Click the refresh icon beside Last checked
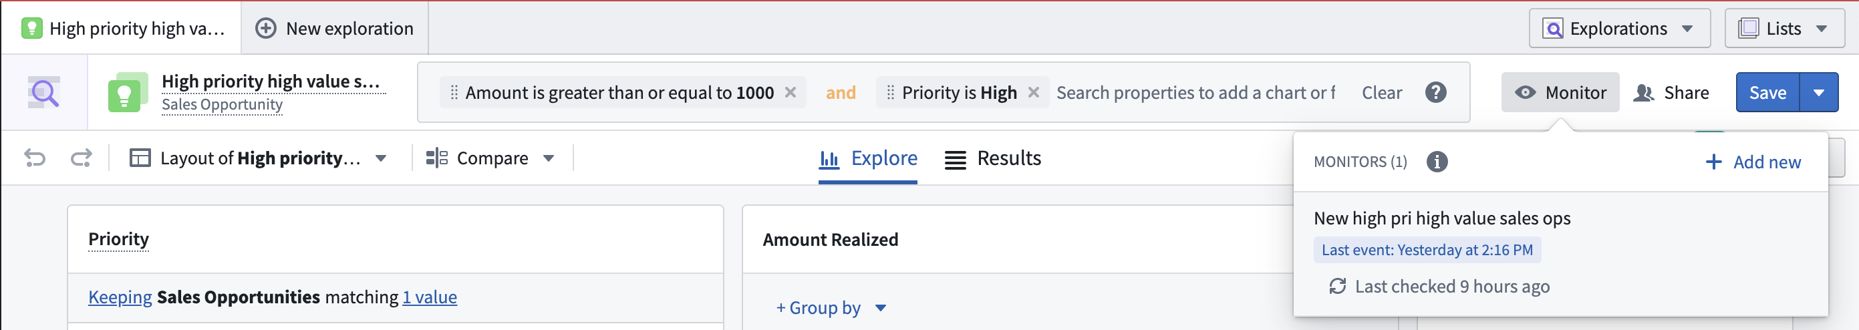This screenshot has width=1859, height=330. click(x=1337, y=287)
